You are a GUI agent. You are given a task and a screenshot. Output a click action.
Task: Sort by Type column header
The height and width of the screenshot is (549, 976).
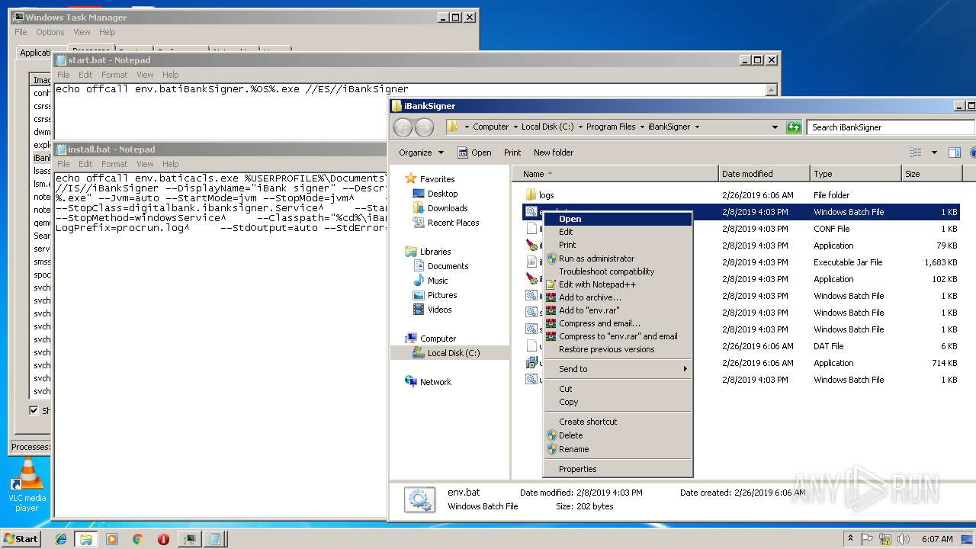(856, 174)
